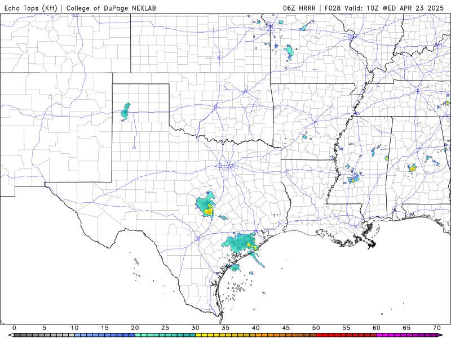
Task: Click the large teal echo area near Houston coast
Action: [239, 244]
